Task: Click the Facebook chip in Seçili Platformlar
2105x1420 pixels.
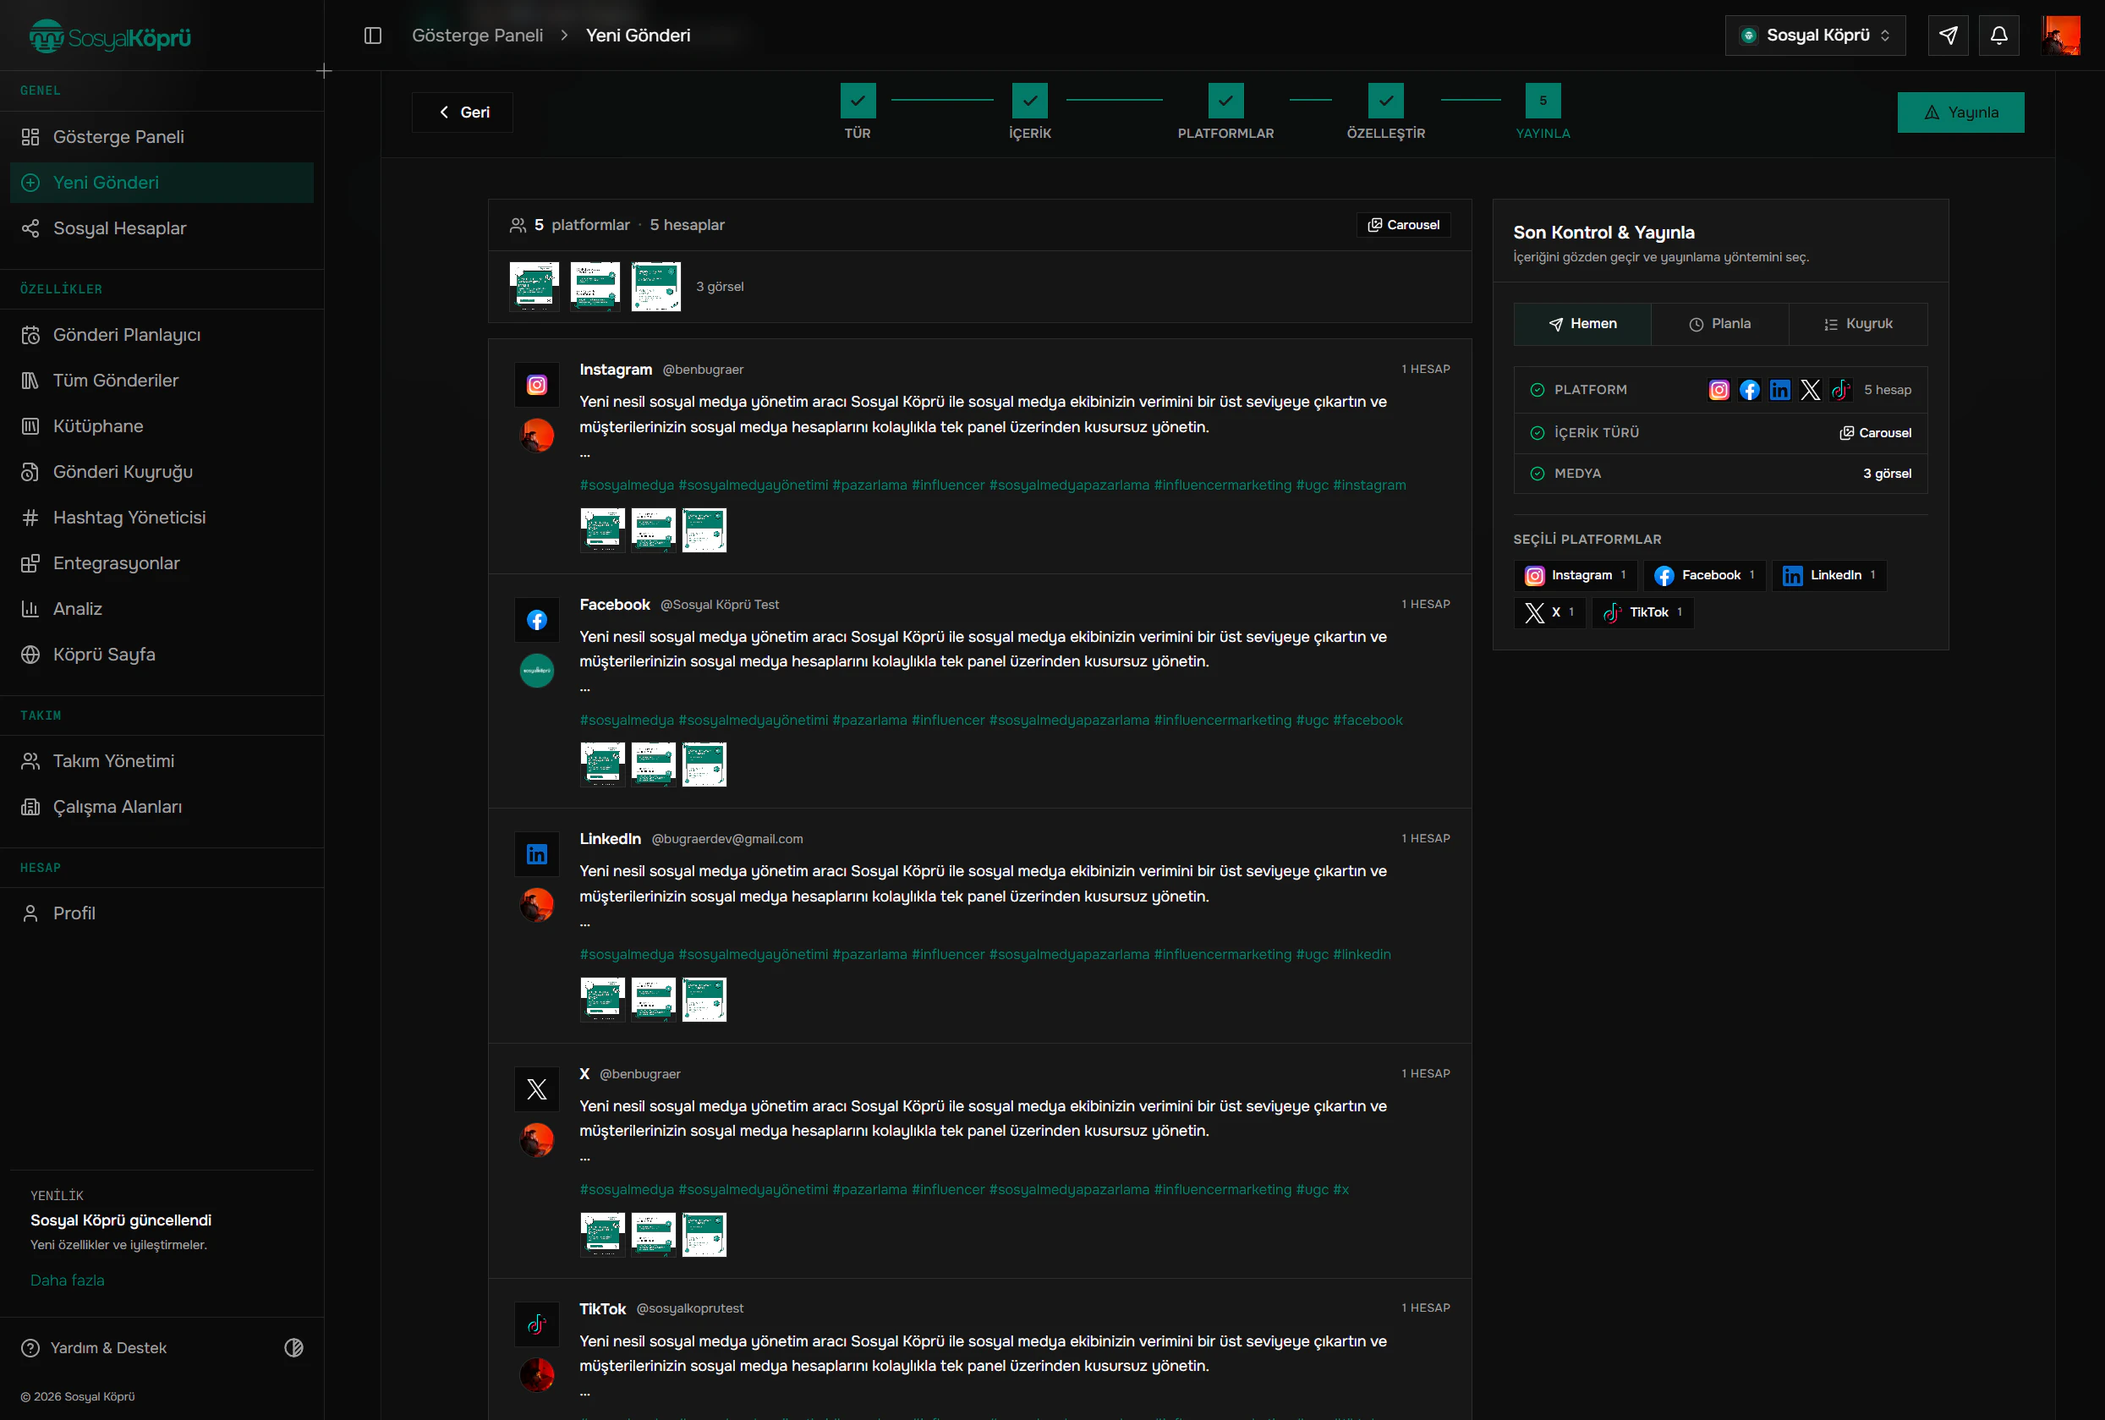Action: click(x=1705, y=576)
